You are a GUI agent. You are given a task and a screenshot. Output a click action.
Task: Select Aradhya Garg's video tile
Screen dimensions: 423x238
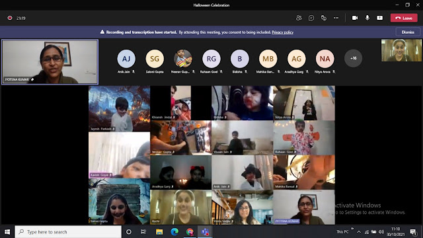180,172
